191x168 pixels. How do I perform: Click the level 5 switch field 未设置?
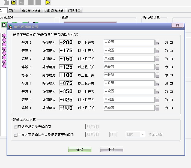129,75
